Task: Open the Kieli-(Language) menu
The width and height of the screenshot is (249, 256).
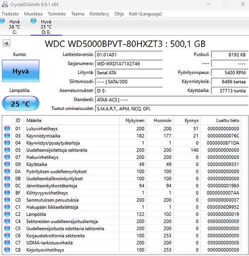Action: point(145,14)
